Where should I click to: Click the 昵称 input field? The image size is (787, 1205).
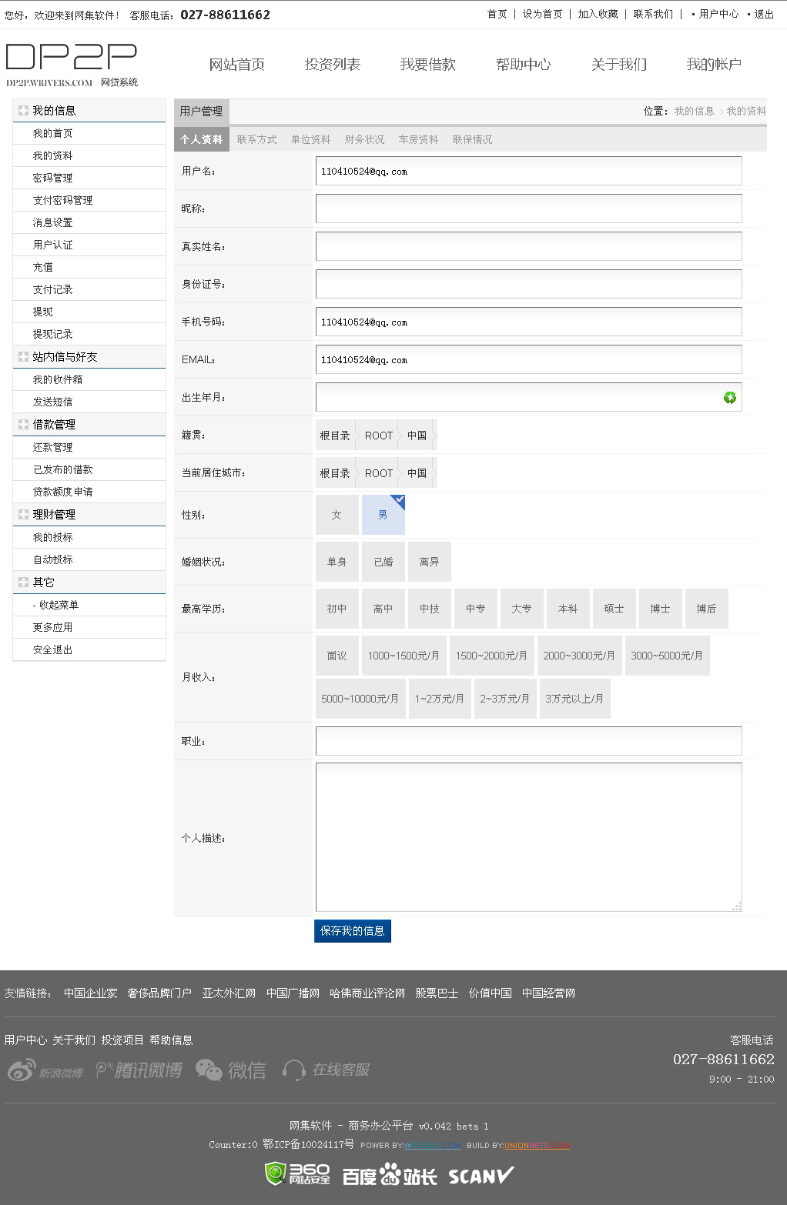click(x=528, y=209)
